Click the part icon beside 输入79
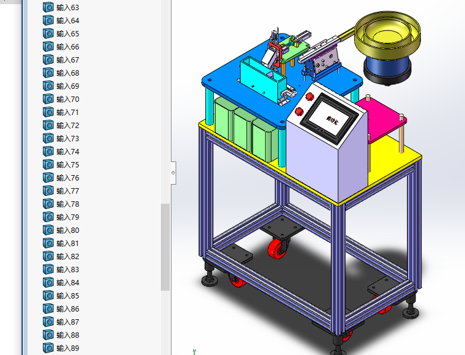The image size is (465, 355). (x=48, y=217)
